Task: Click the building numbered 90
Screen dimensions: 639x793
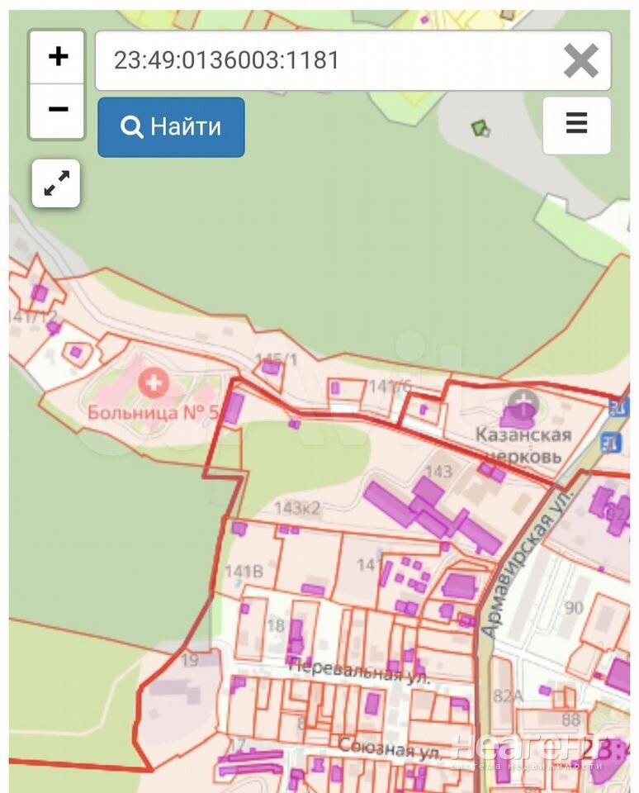Action: (x=574, y=608)
